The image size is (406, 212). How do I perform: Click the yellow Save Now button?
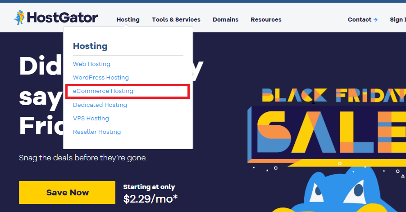point(67,192)
